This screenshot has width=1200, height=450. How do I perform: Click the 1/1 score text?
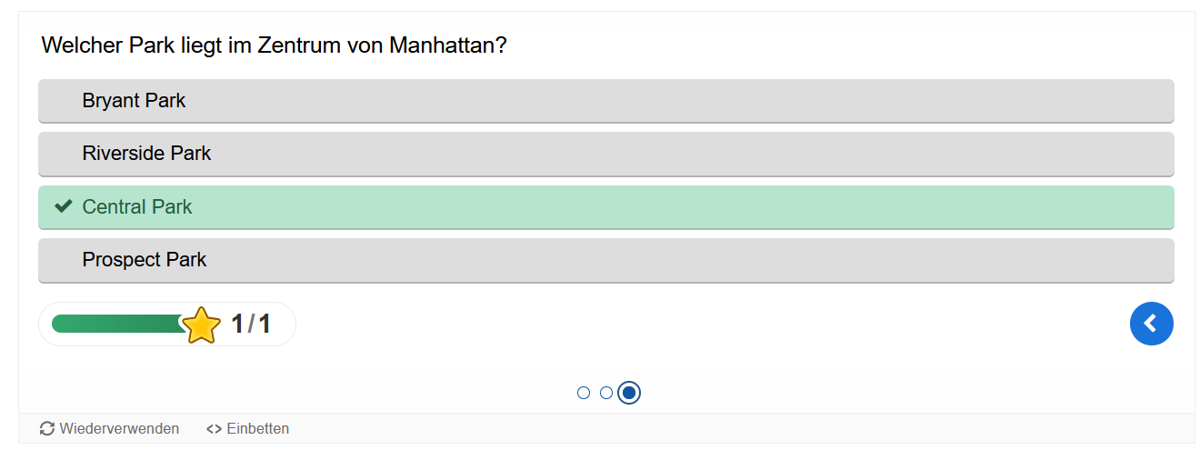[x=251, y=324]
